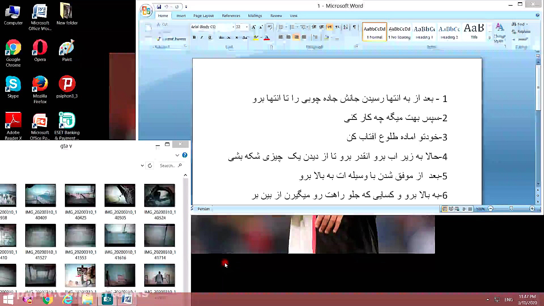Toggle Italic formatting in ribbon

(x=202, y=37)
